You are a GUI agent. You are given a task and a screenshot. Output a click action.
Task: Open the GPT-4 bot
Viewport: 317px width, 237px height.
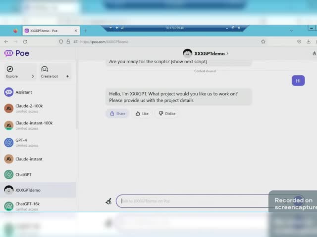pyautogui.click(x=38, y=143)
